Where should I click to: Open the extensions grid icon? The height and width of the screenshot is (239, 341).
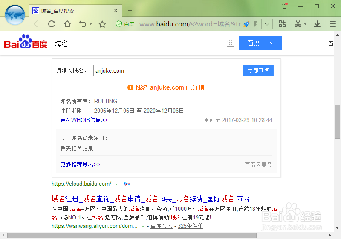[282, 24]
